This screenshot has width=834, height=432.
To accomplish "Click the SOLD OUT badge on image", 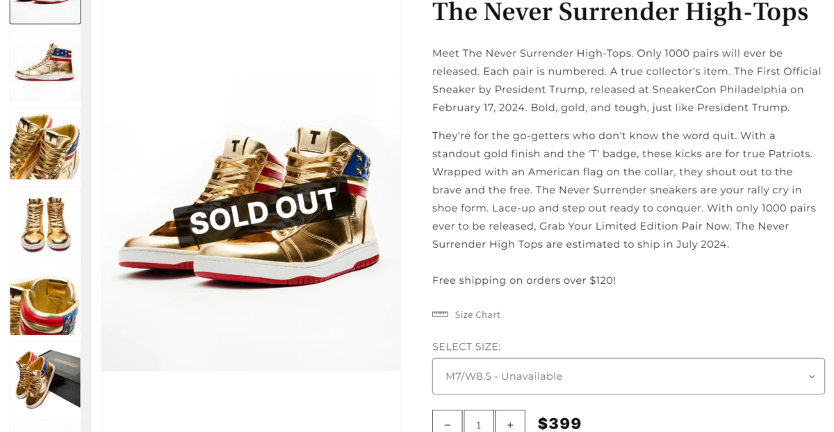I will (262, 211).
